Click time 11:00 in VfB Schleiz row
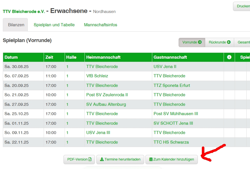The image size is (250, 169). 51,76
